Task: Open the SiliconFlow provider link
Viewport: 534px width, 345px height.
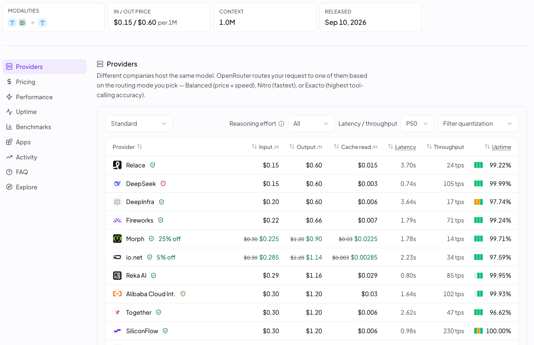Action: coord(142,331)
